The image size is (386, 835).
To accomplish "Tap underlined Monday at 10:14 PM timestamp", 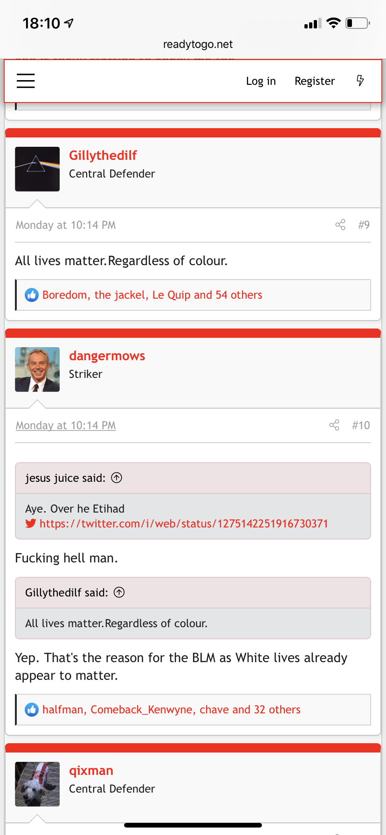I will tap(66, 425).
